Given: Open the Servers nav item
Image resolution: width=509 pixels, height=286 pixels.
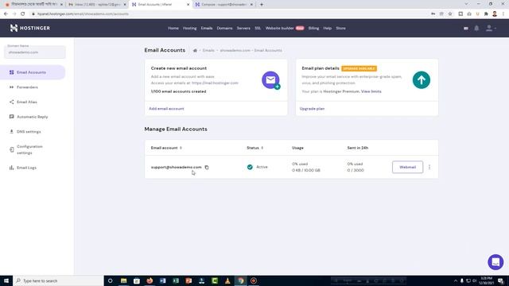Looking at the screenshot, I should coord(243,29).
